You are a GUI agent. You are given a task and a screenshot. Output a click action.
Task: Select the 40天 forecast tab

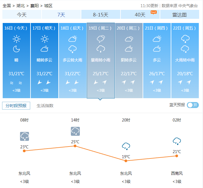point(140,15)
